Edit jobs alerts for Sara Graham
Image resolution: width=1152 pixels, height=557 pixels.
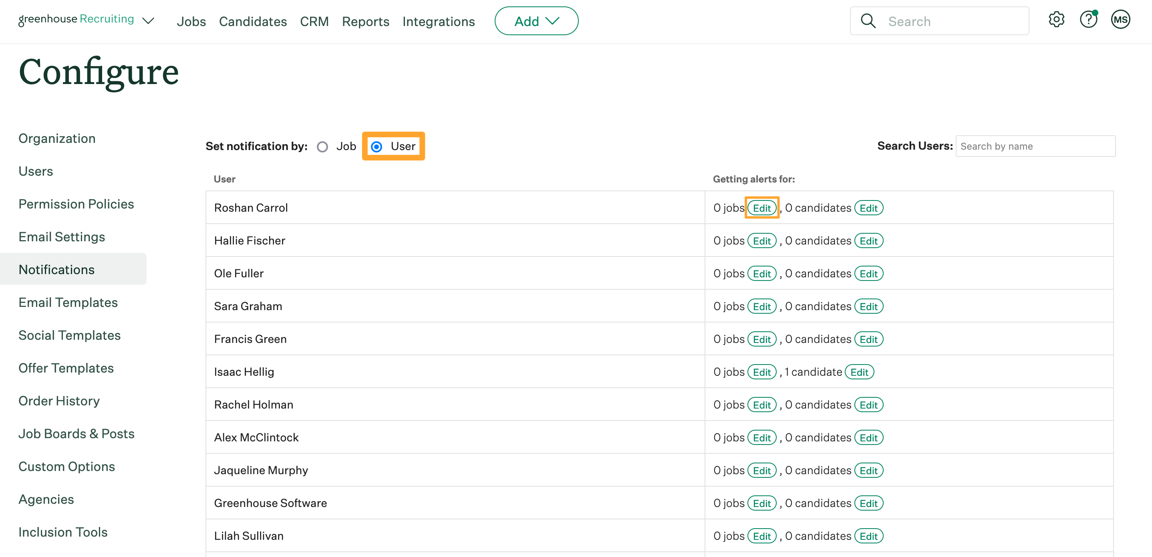pyautogui.click(x=762, y=306)
